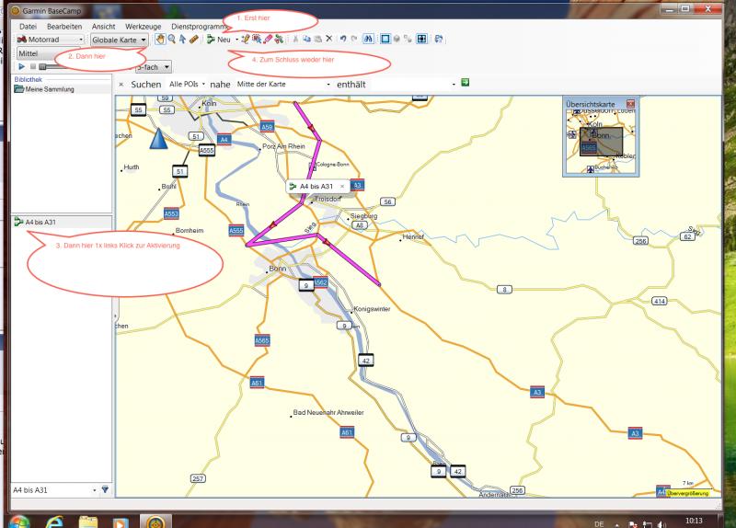Screen dimensions: 736x528
Task: Select the measure ruler tool
Action: point(194,40)
